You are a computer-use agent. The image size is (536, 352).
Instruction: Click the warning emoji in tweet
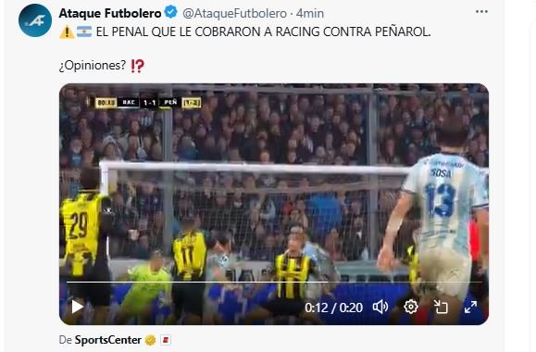67,31
